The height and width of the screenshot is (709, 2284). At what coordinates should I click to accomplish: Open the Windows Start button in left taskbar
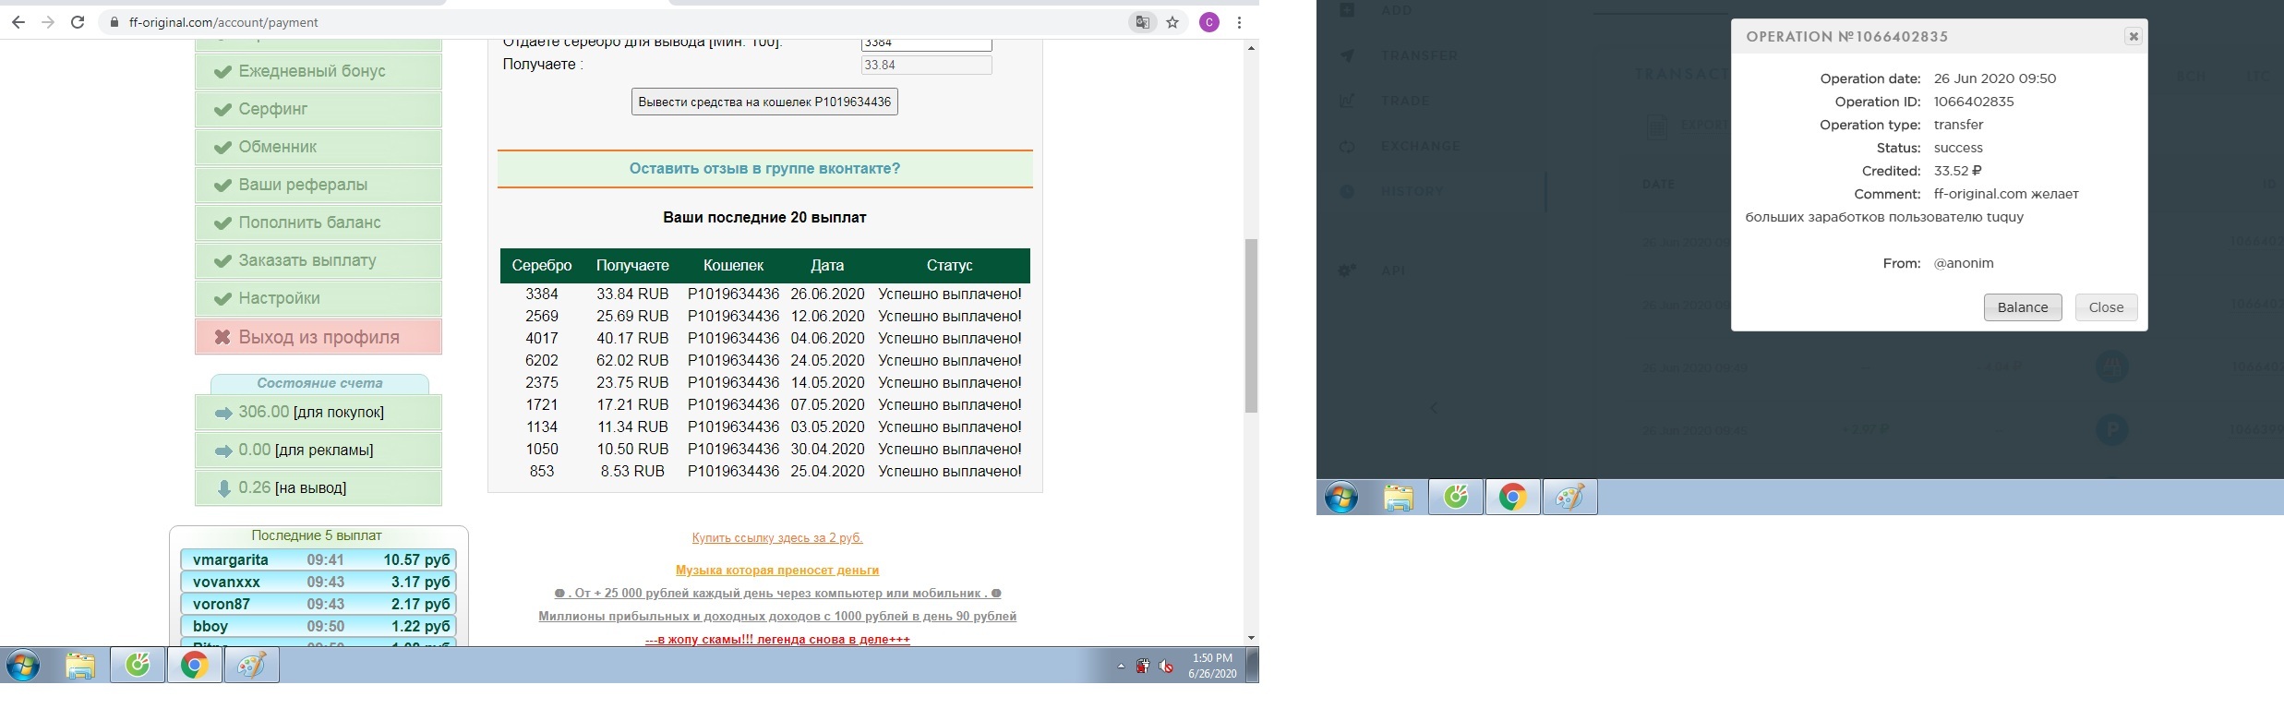pyautogui.click(x=24, y=665)
